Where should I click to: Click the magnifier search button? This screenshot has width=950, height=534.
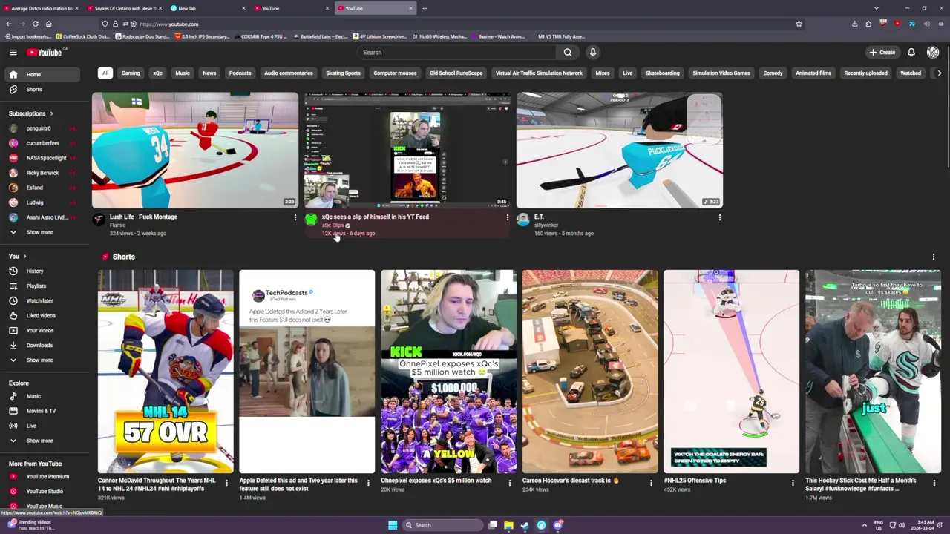click(x=568, y=52)
